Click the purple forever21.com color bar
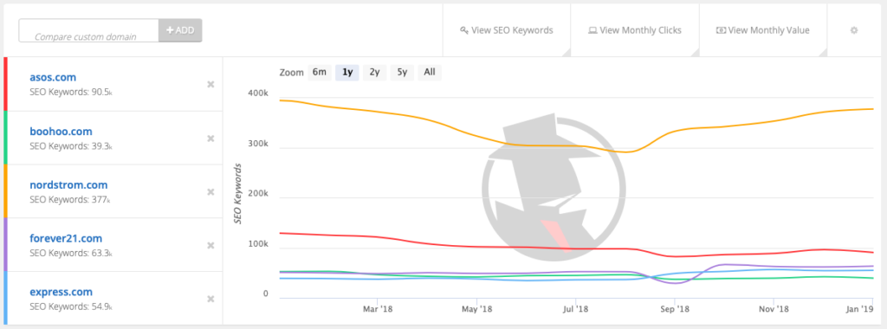Viewport: 887px width, 329px height. pos(5,245)
